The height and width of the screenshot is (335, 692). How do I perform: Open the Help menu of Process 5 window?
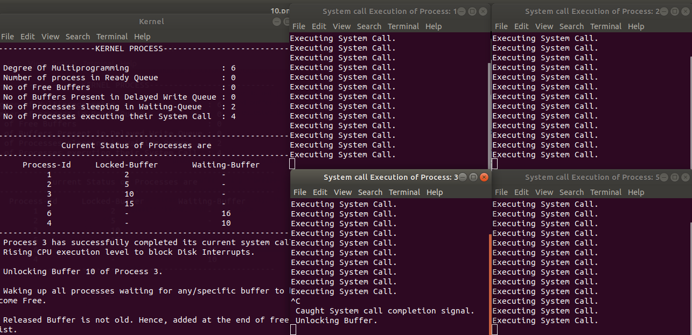pos(636,192)
